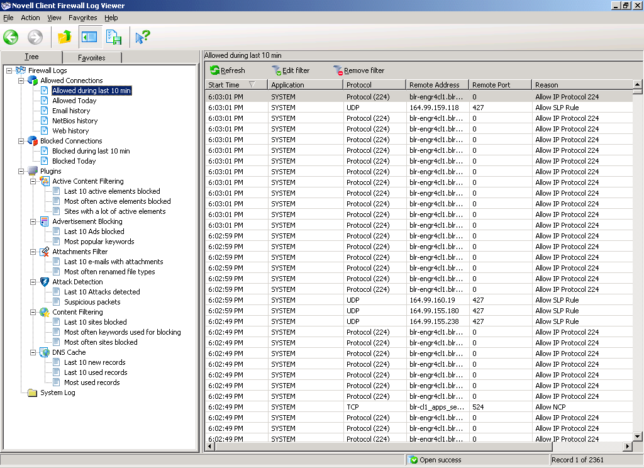644x468 pixels.
Task: Sort by the Start Time column header
Action: pos(225,85)
